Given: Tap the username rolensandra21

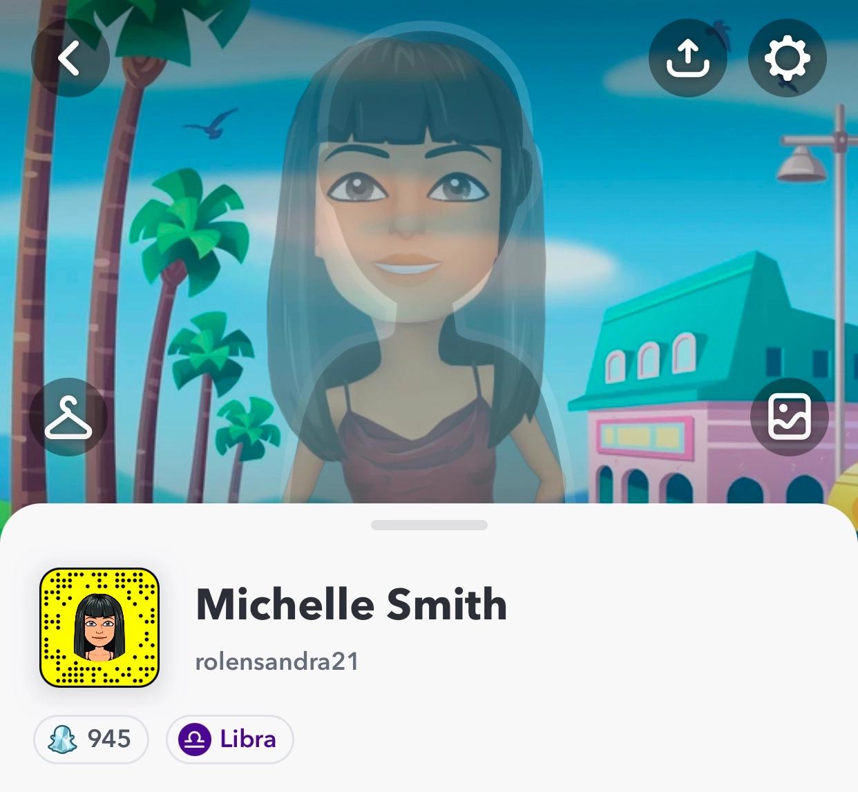Looking at the screenshot, I should click(x=277, y=661).
